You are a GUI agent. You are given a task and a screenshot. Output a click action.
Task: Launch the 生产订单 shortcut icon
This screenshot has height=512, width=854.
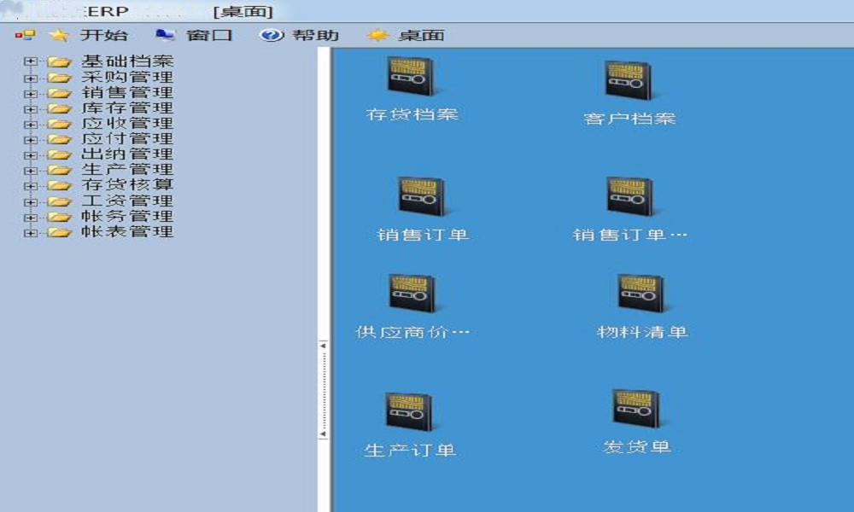click(409, 413)
